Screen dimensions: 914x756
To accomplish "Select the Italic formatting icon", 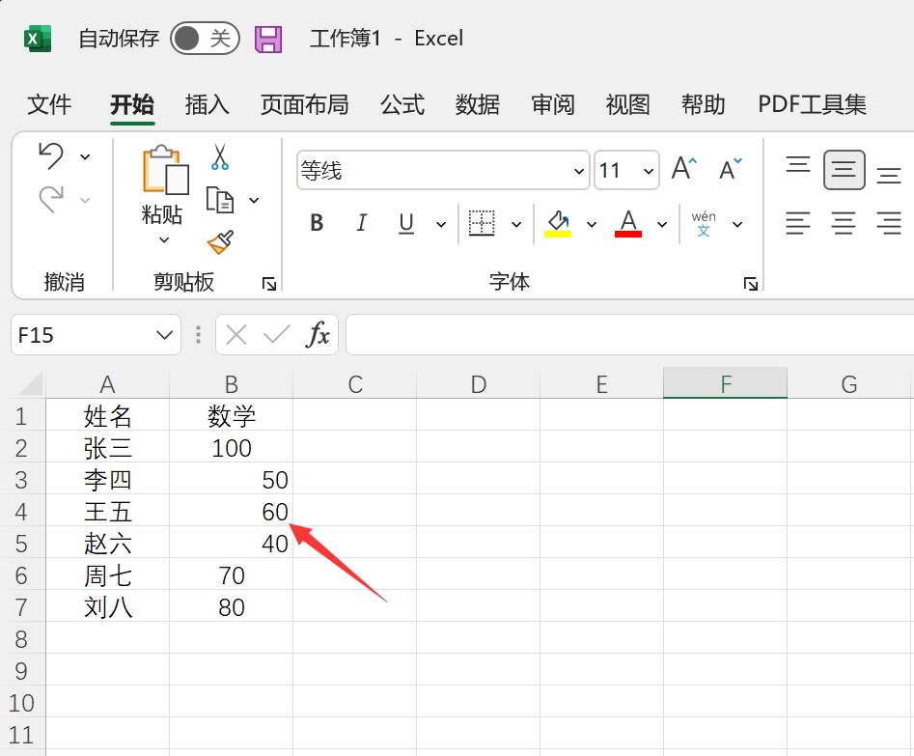I will click(361, 223).
